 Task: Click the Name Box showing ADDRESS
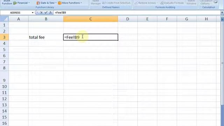(x=16, y=13)
